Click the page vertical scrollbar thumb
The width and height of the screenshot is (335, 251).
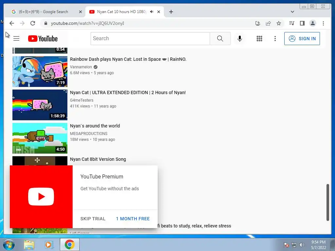tap(328, 202)
